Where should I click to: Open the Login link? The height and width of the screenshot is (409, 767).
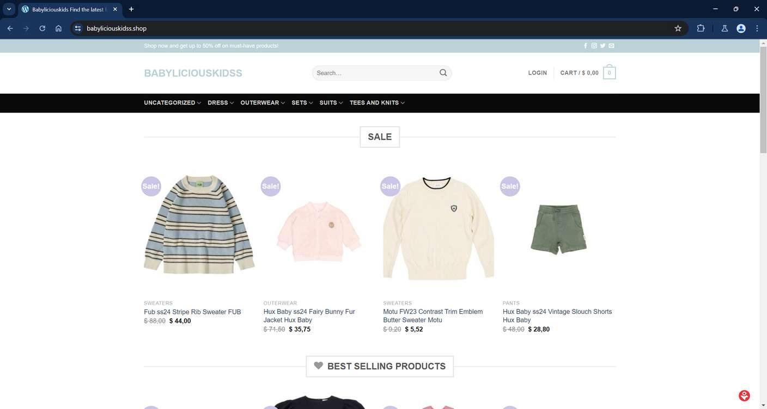tap(537, 73)
